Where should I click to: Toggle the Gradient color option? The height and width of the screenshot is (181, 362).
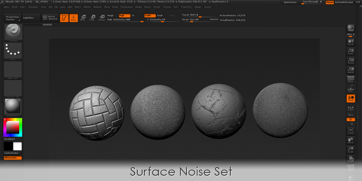[9, 139]
